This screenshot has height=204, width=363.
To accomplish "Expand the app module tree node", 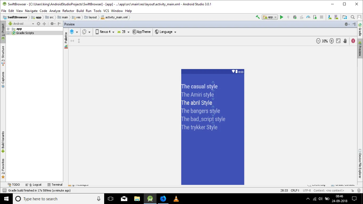I will [8, 29].
